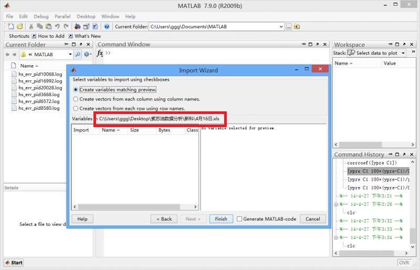The width and height of the screenshot is (420, 270).
Task: Click the Back button in Import Wizard
Action: coord(164,219)
